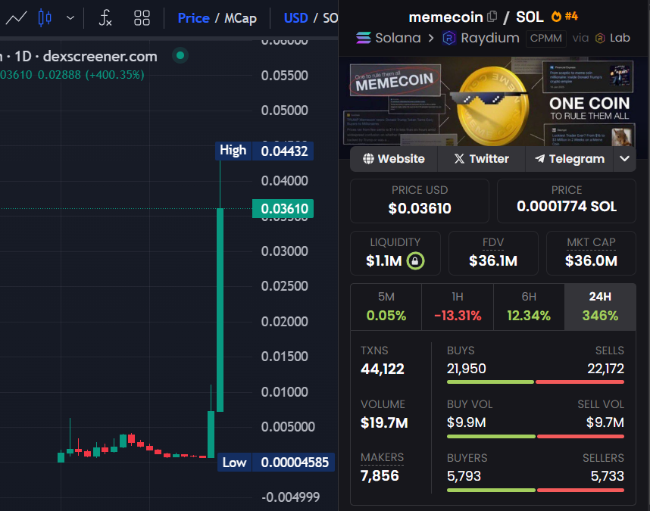The image size is (650, 511).
Task: Select the 6H timeframe tab
Action: [529, 307]
